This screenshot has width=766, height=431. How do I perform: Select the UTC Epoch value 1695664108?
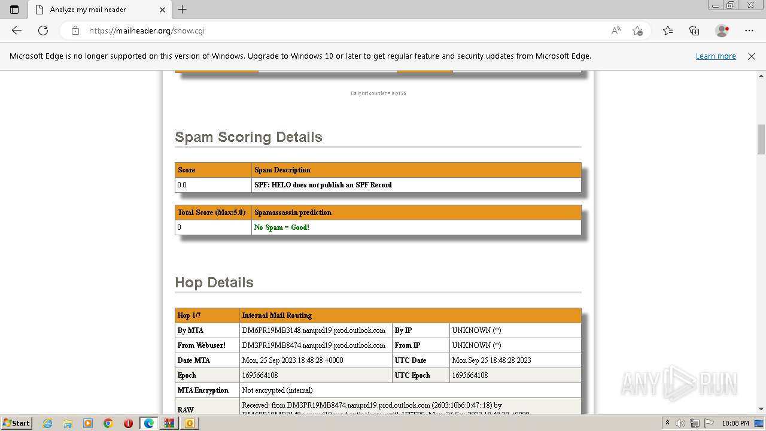coord(470,375)
